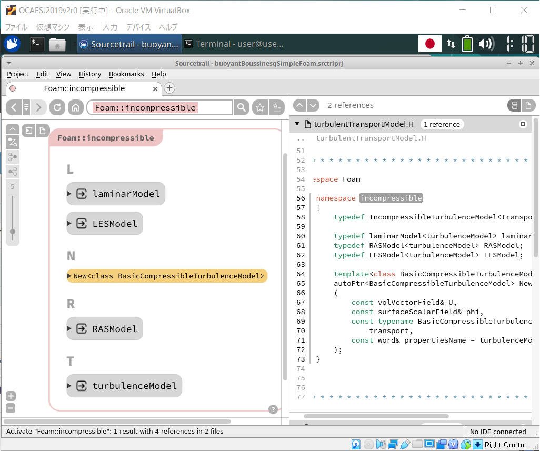Switch code view to snippet list mode
The width and height of the screenshot is (540, 451).
point(514,105)
